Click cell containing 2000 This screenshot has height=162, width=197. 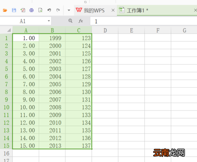click(52, 46)
